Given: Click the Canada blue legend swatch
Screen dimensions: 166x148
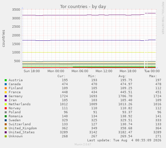Looking at the screenshot, I should (x=6, y=84).
